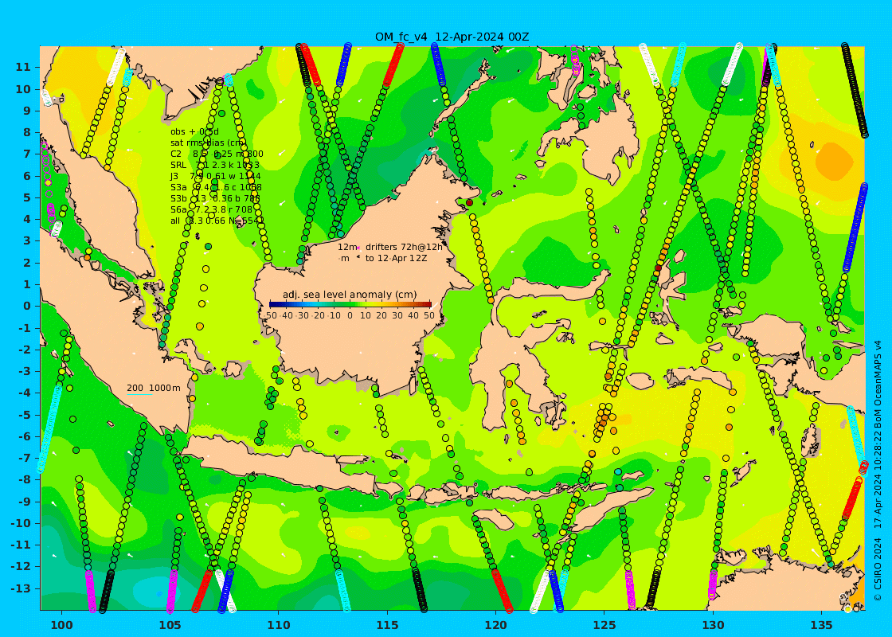The width and height of the screenshot is (892, 637).
Task: Select the SRL satellite statistics row
Action: click(215, 165)
